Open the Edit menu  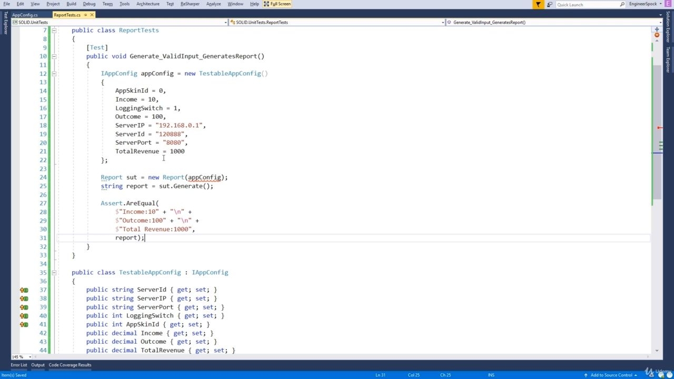(x=20, y=4)
